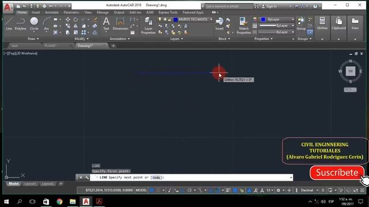
Task: Select the Hatch tool
Action: (55, 32)
